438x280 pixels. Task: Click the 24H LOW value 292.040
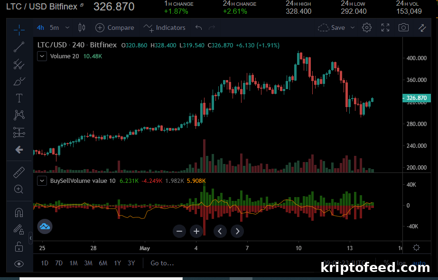354,11
